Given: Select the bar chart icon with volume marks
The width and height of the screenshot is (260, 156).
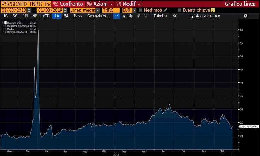Looking at the screenshot, I should (x=131, y=16).
